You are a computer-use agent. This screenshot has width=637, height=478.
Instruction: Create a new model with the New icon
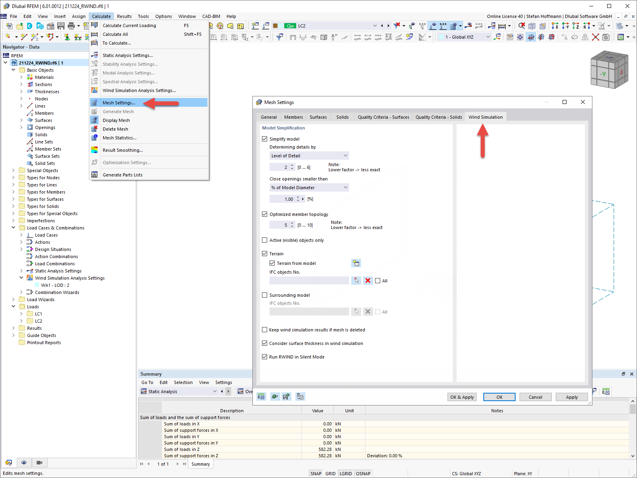tap(9, 25)
